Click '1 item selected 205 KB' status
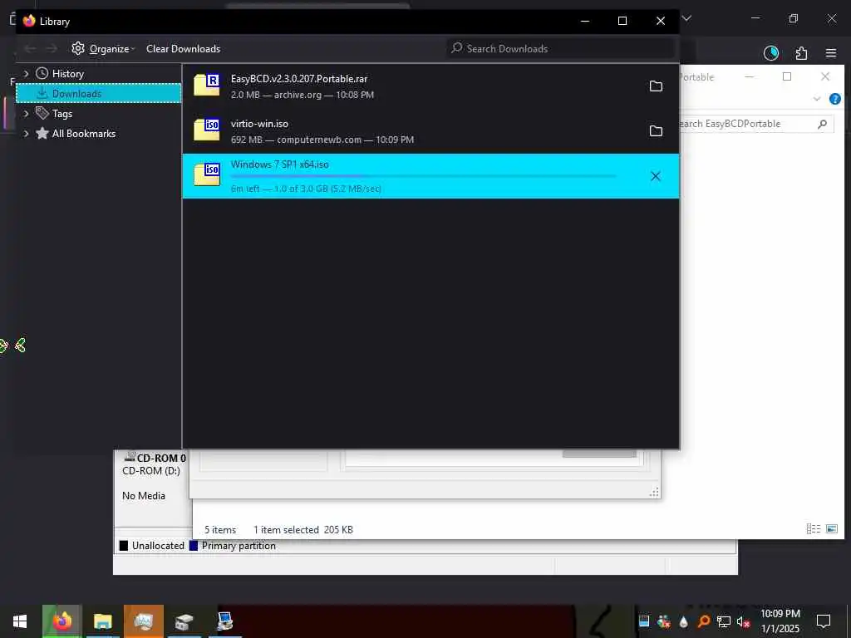The width and height of the screenshot is (851, 638). tap(303, 529)
